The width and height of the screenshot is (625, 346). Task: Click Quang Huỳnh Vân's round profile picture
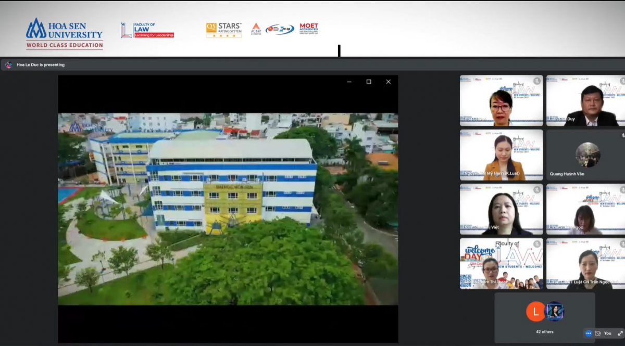[587, 155]
